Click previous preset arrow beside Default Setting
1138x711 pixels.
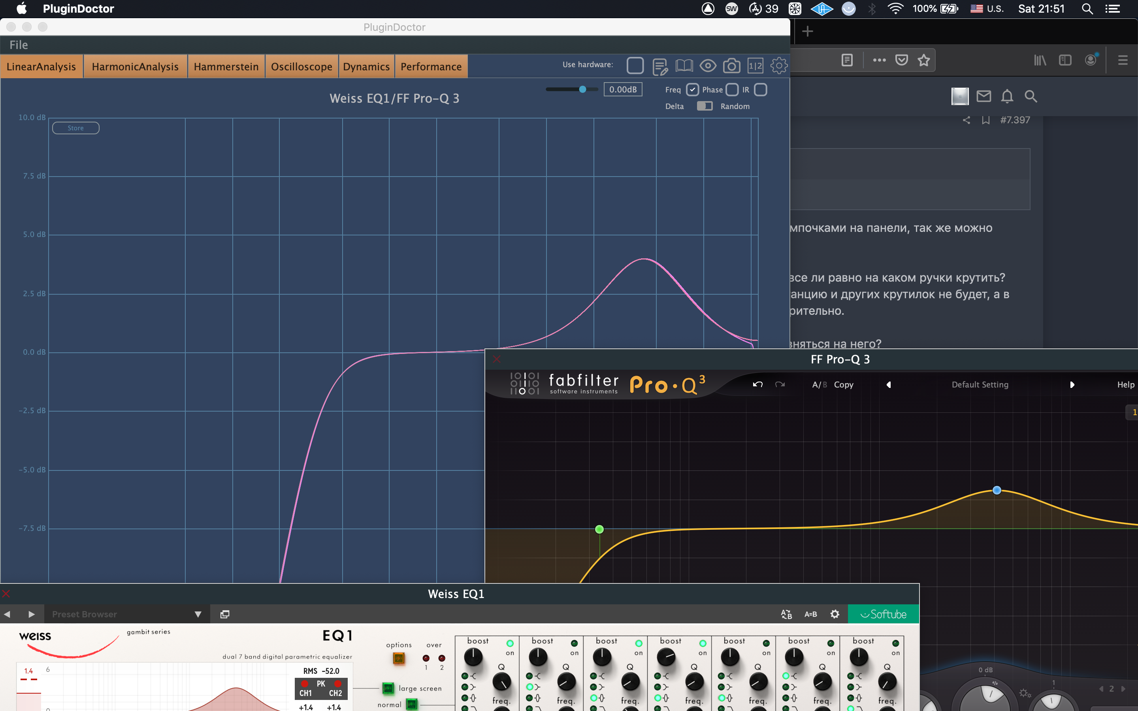[888, 385]
